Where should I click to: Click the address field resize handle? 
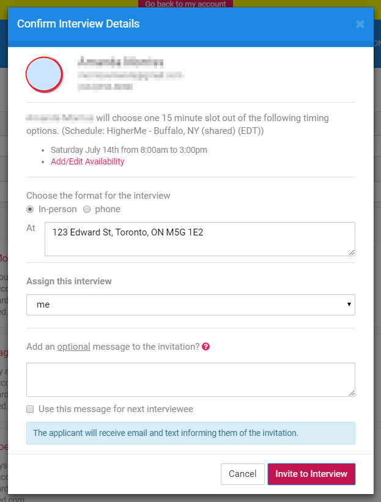(352, 253)
